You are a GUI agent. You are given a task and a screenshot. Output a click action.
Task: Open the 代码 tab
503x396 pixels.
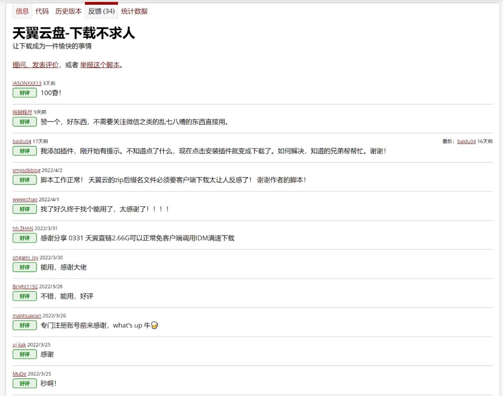pos(42,11)
